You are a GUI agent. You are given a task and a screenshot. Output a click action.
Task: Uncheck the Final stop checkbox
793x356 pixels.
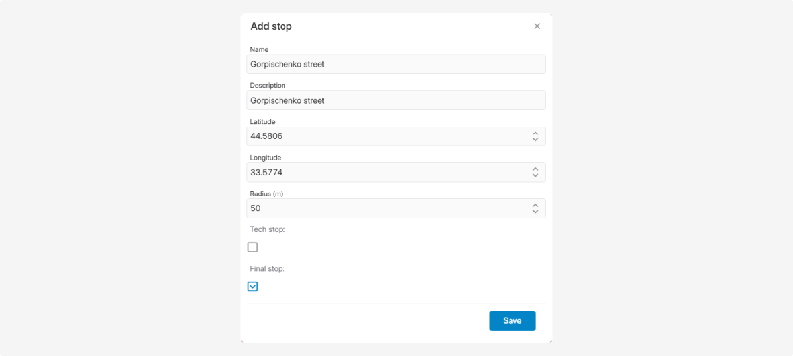[252, 286]
